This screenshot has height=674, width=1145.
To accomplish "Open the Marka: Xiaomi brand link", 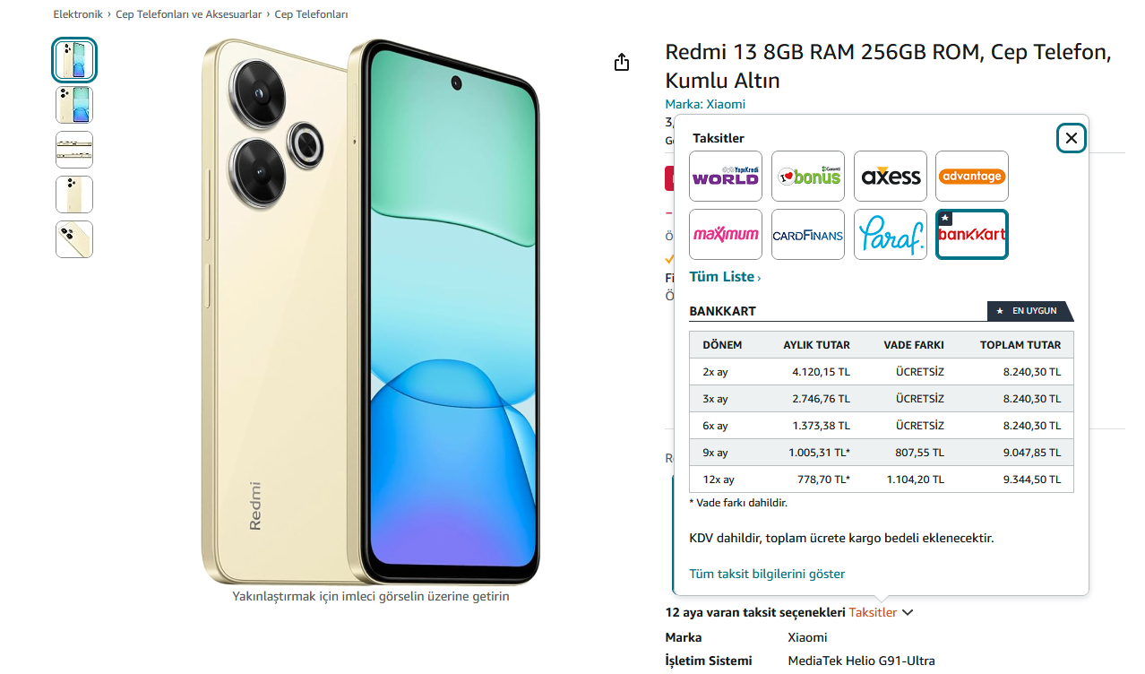I will click(705, 104).
